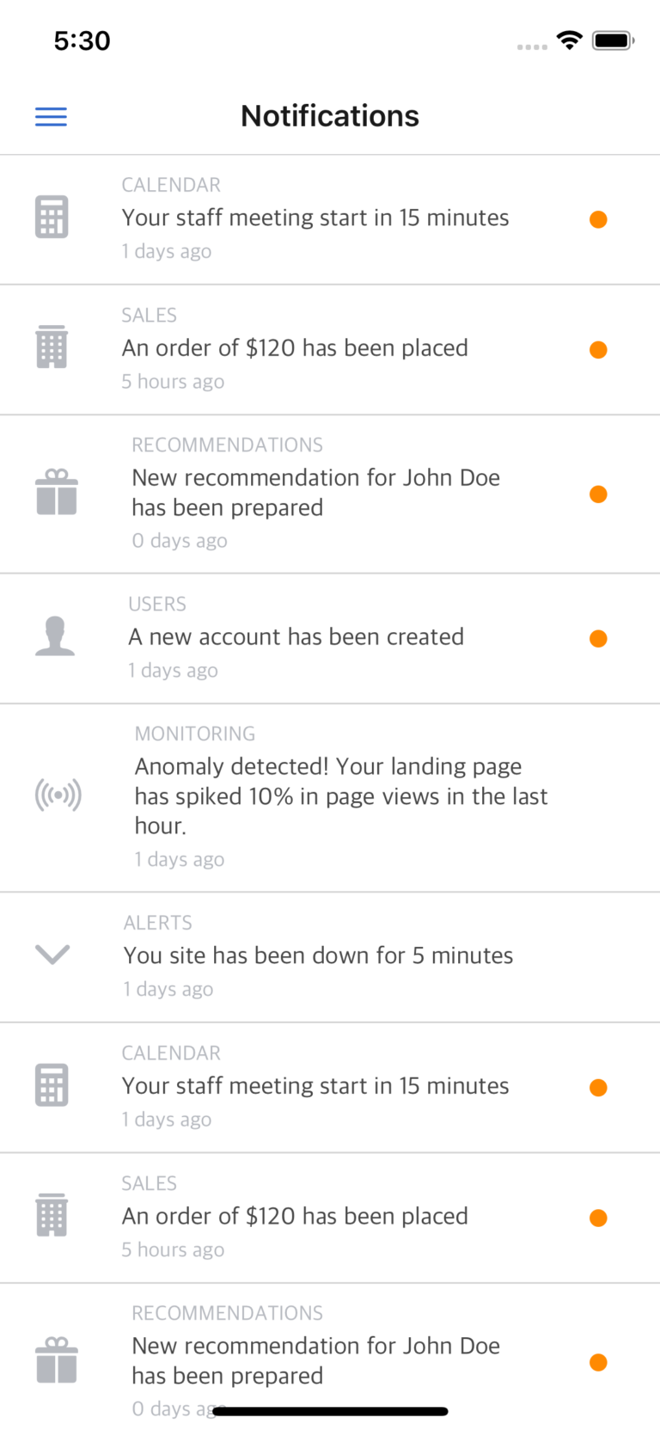Select the Sales building icon
660x1430 pixels.
[56, 347]
